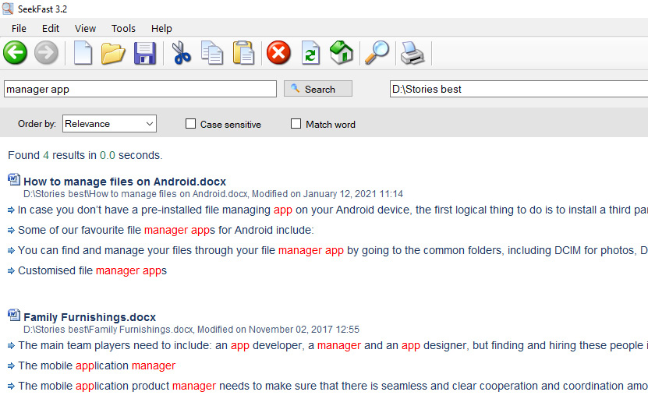Click the grey Forward arrow icon
The image size is (648, 413).
pyautogui.click(x=46, y=53)
